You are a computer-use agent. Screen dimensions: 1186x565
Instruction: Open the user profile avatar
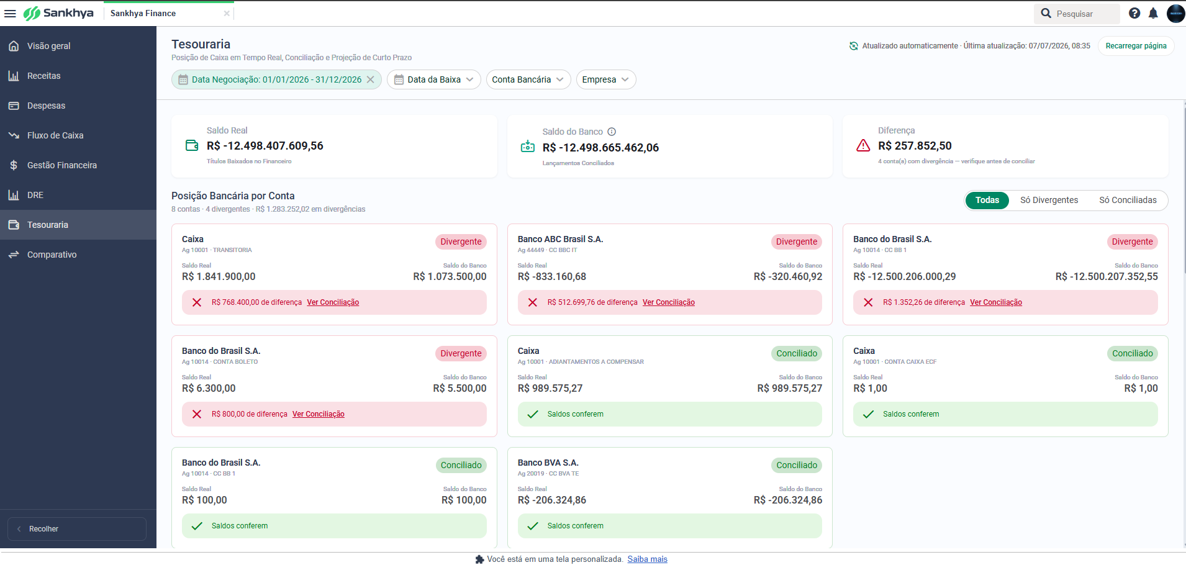[1175, 13]
